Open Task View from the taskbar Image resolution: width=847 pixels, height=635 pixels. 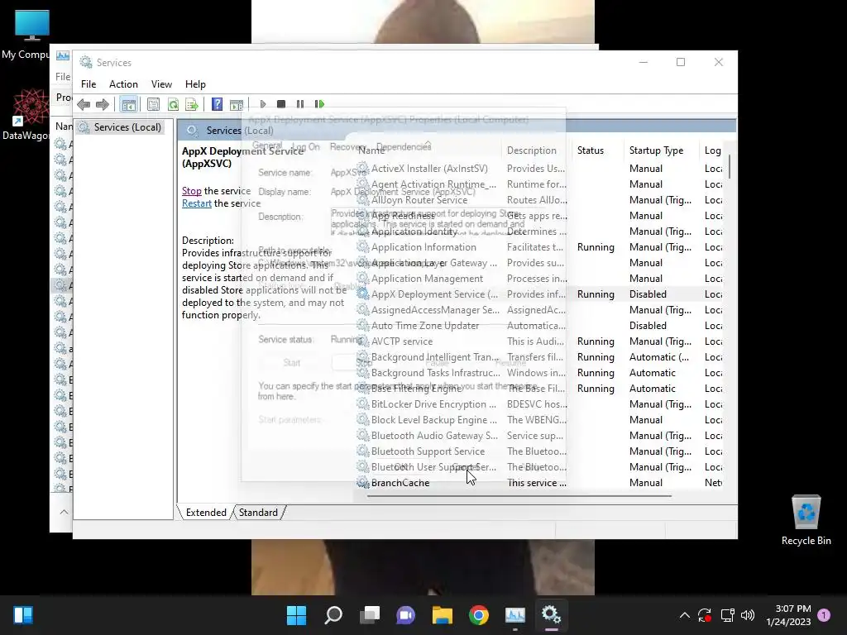pos(370,615)
